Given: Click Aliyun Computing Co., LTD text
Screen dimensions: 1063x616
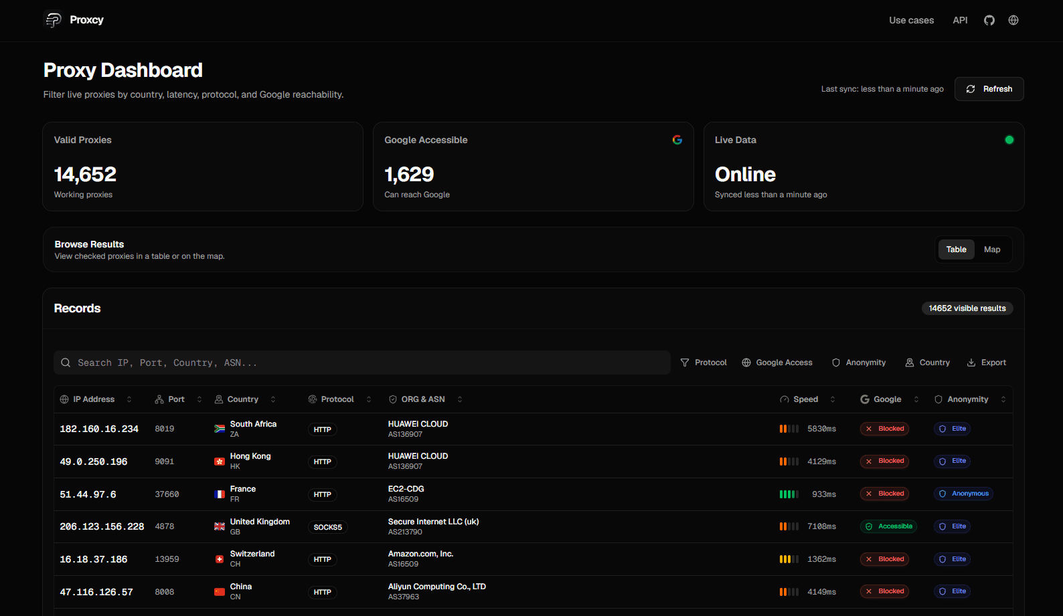Looking at the screenshot, I should click(x=437, y=587).
